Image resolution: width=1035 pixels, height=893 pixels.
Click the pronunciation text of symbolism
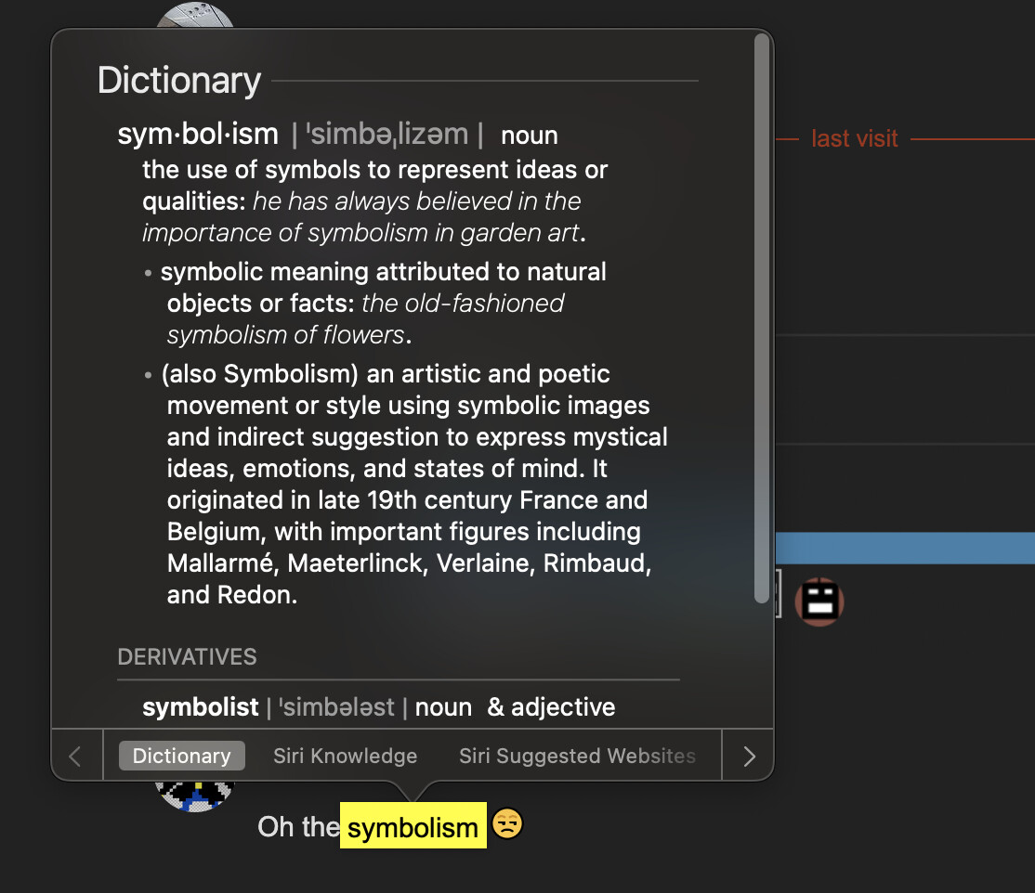tap(387, 135)
